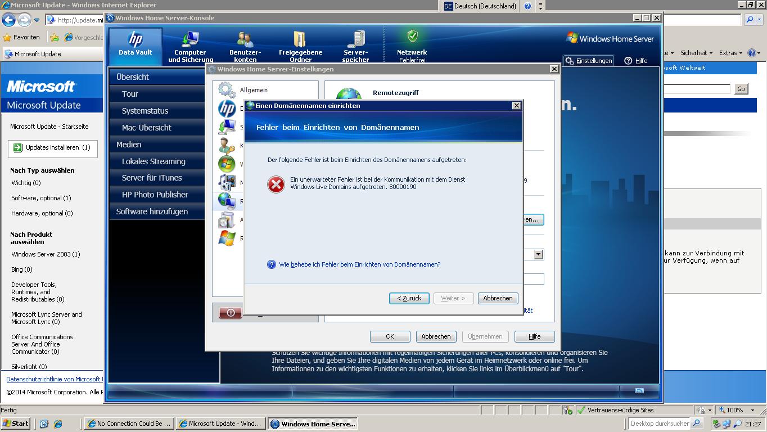Viewport: 767px width, 432px height.
Task: Select the Windows flag resources icon
Action: 227,238
